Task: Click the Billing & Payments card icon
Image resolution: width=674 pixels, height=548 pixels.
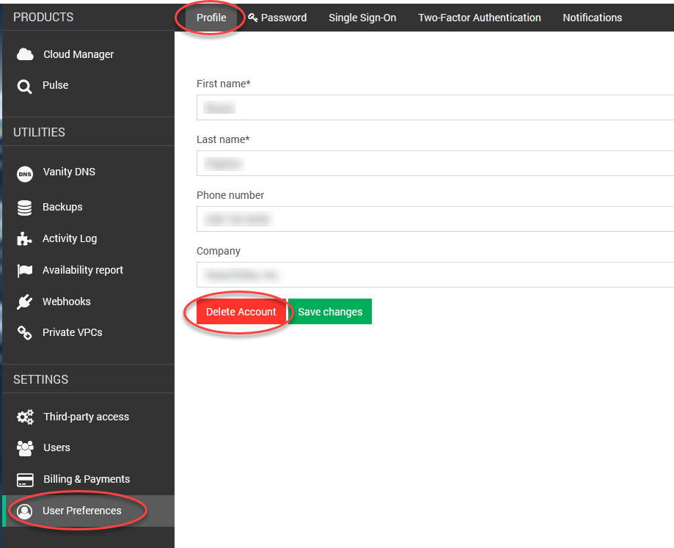Action: click(x=25, y=480)
